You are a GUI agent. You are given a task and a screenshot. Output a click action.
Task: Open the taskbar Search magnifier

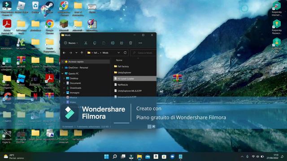115,157
